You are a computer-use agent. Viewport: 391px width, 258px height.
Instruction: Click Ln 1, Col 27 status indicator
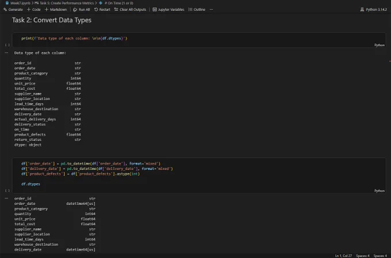(343, 256)
